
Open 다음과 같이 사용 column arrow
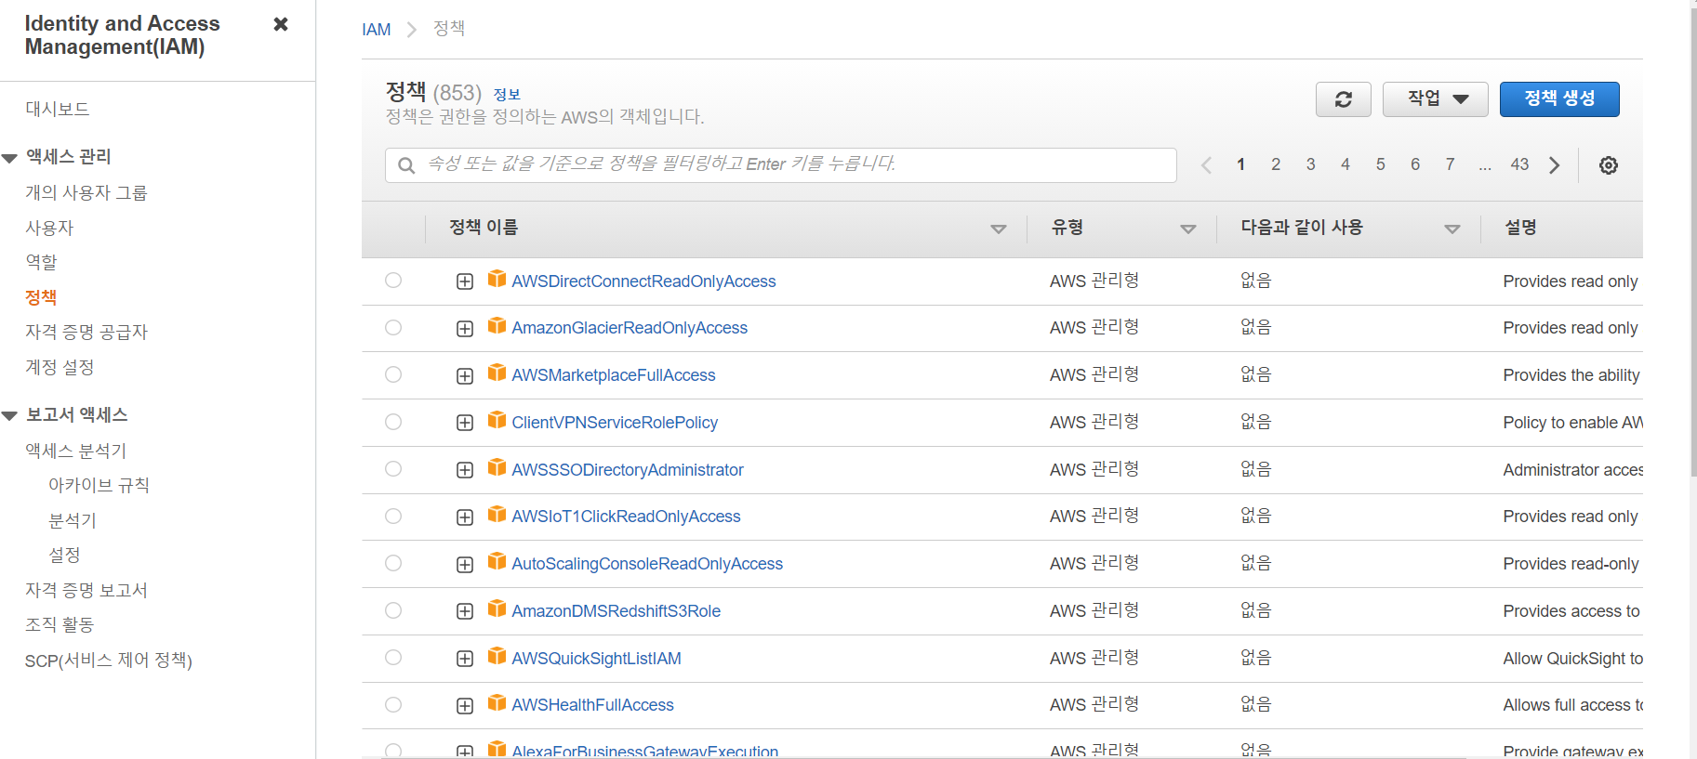[1452, 229]
